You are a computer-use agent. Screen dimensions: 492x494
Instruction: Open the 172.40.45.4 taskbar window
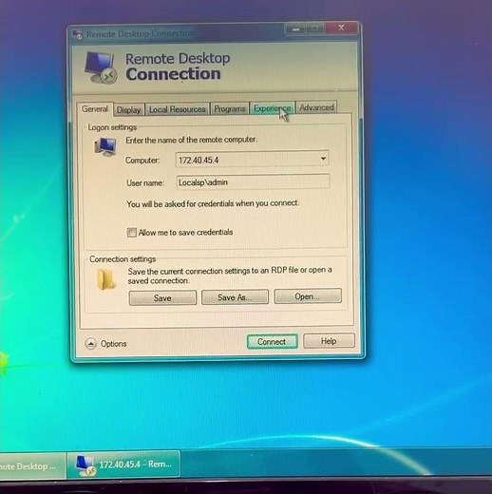123,465
